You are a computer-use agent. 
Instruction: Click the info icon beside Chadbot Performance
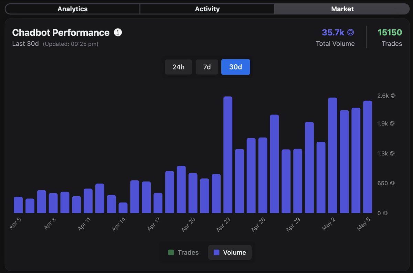(x=118, y=33)
